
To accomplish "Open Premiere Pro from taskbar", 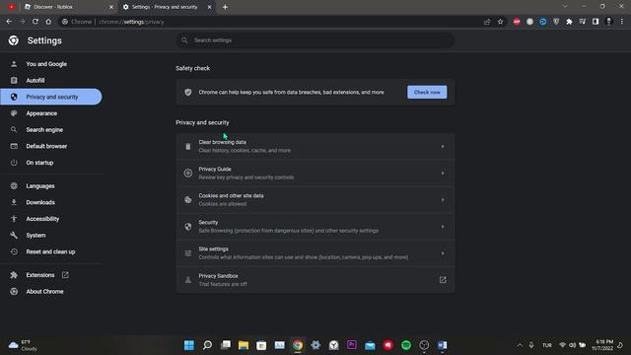I will [x=352, y=345].
